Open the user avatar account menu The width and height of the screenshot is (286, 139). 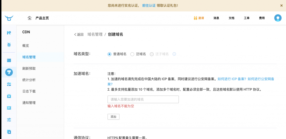coord(278,18)
